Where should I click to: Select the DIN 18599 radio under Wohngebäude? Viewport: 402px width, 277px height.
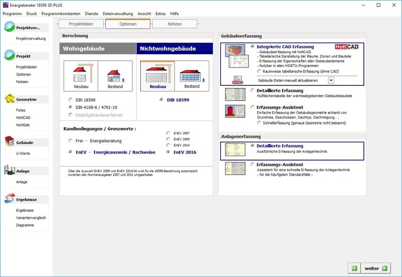coord(70,99)
